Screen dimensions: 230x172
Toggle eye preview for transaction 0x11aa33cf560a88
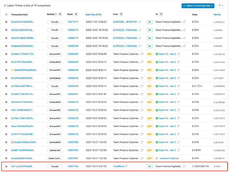click(6, 166)
